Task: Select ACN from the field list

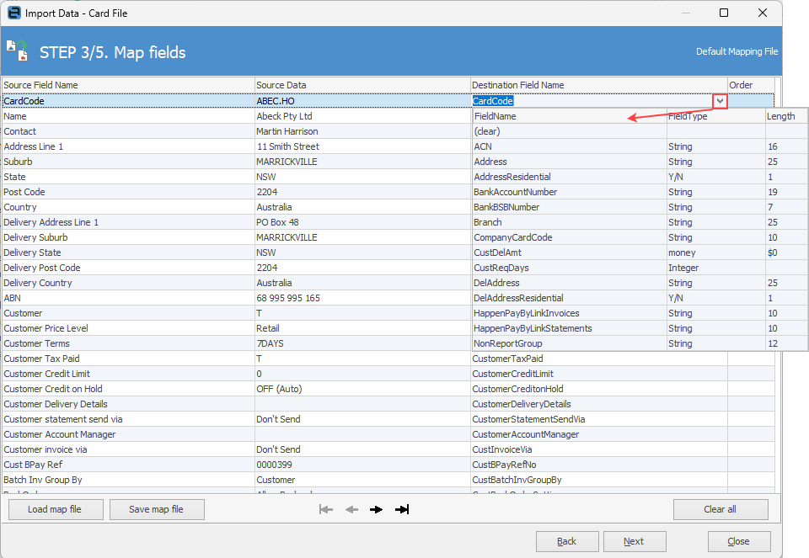Action: click(483, 146)
